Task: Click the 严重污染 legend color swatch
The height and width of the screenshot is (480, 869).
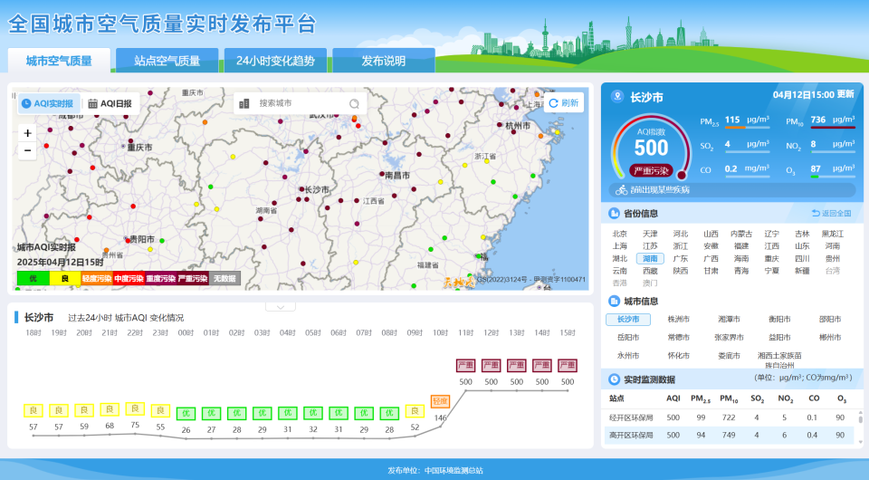Action: [194, 279]
